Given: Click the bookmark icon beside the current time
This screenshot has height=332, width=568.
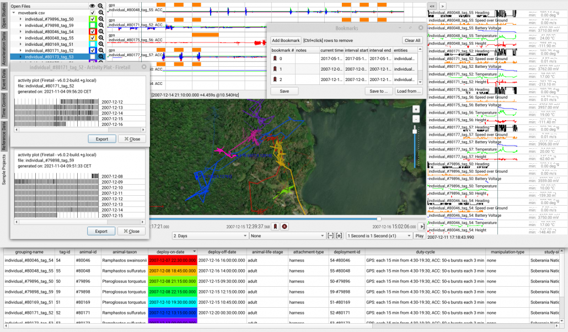Looking at the screenshot, I should pos(275,227).
